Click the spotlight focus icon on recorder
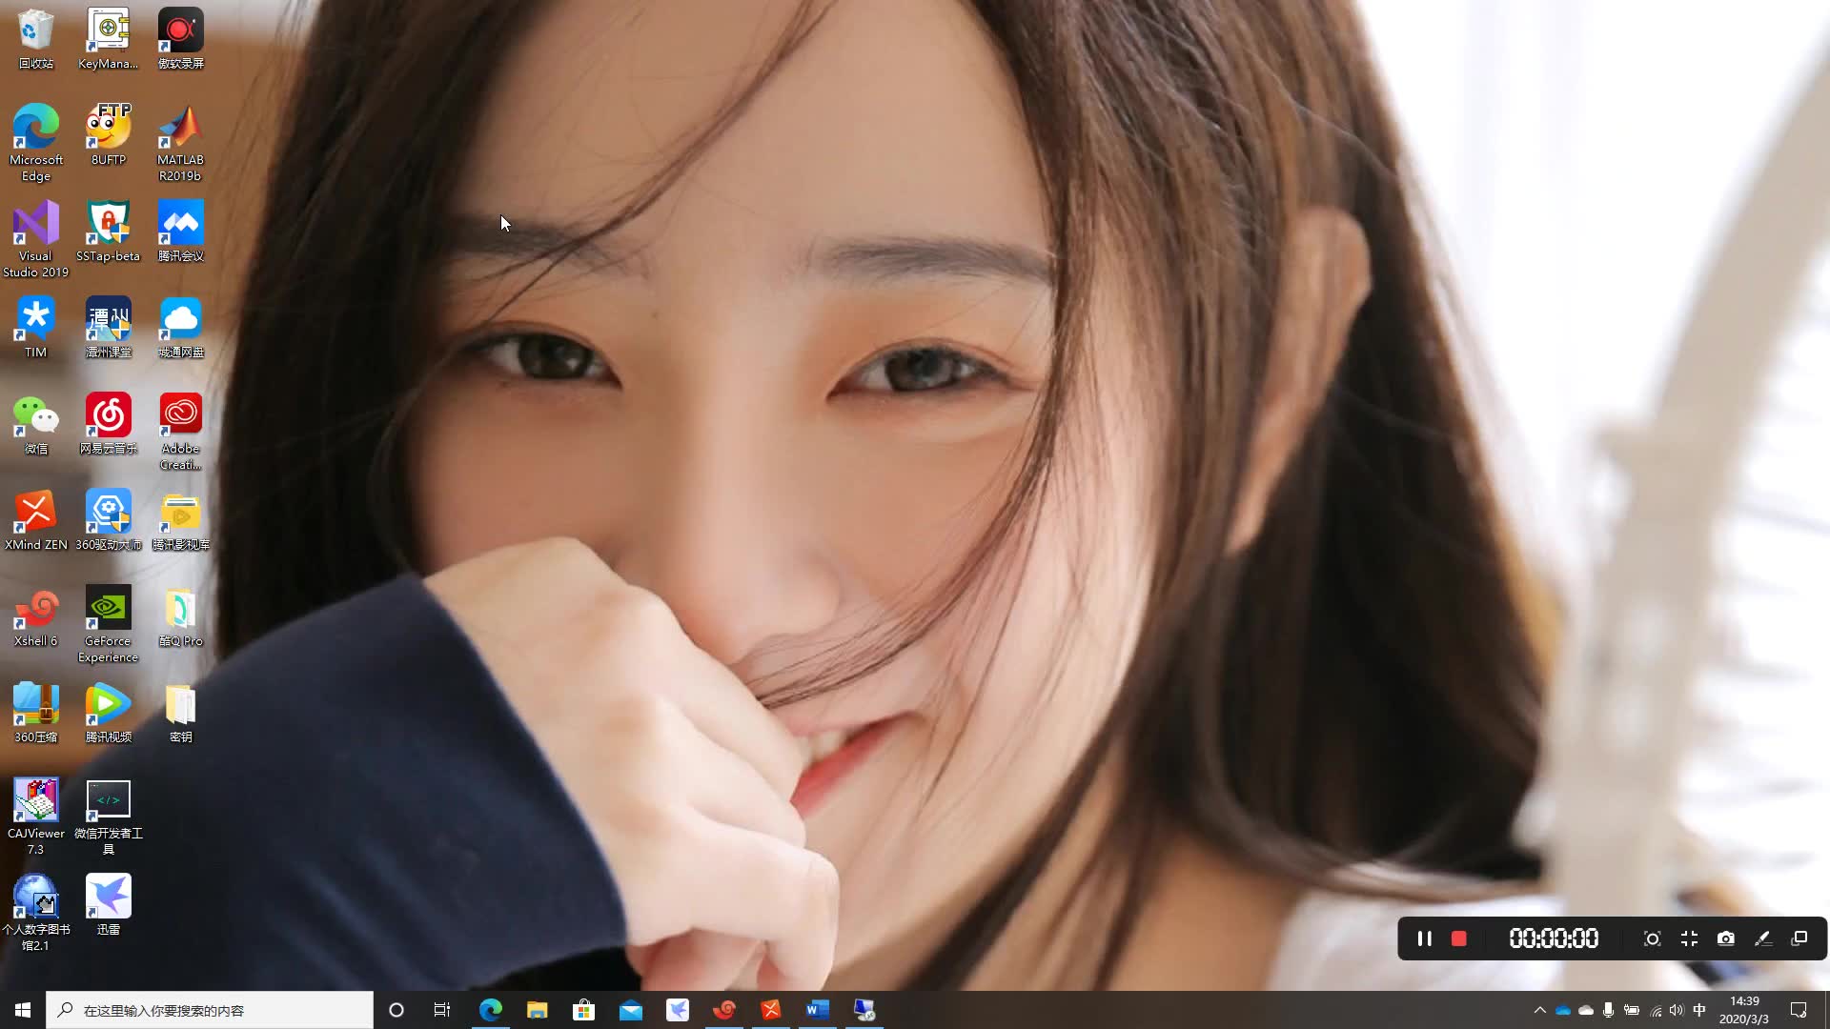The image size is (1830, 1029). point(1652,938)
